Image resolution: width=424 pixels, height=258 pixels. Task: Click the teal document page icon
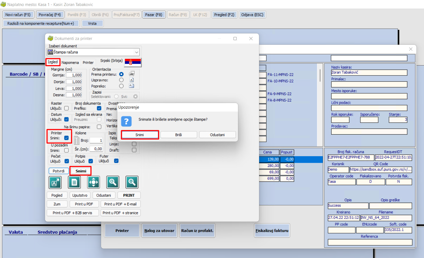(74, 183)
